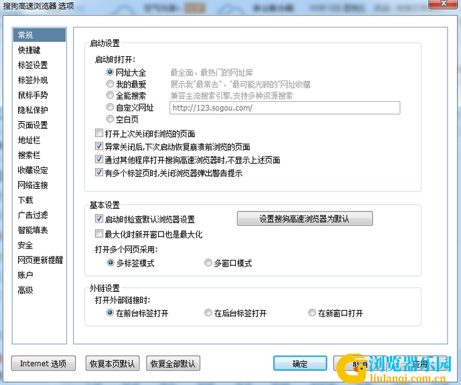461x385 pixels.
Task: Enable 打开上次关闭时浏览的页面 checkbox
Action: tap(99, 133)
